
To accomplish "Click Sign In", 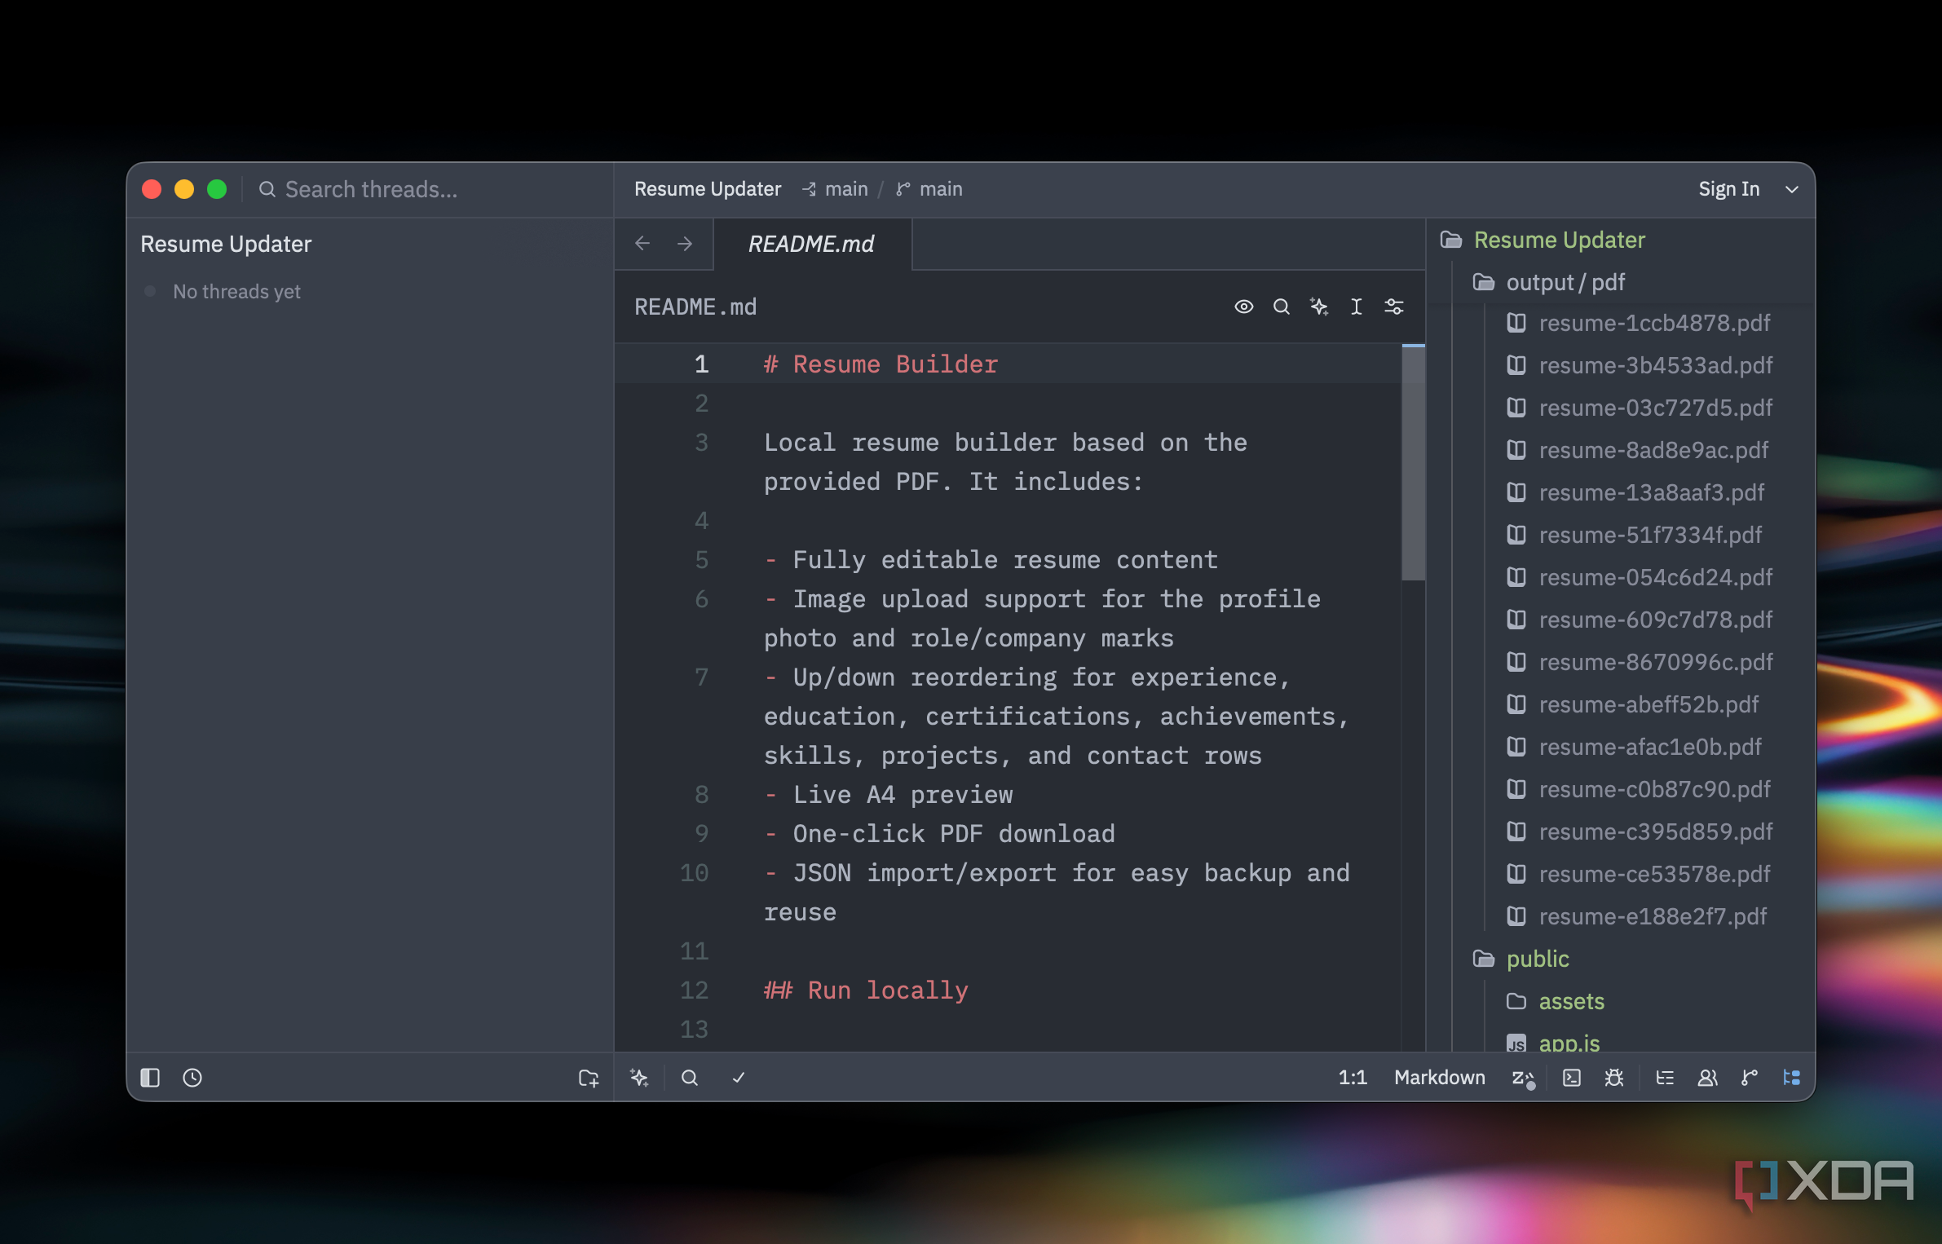I will 1729,189.
